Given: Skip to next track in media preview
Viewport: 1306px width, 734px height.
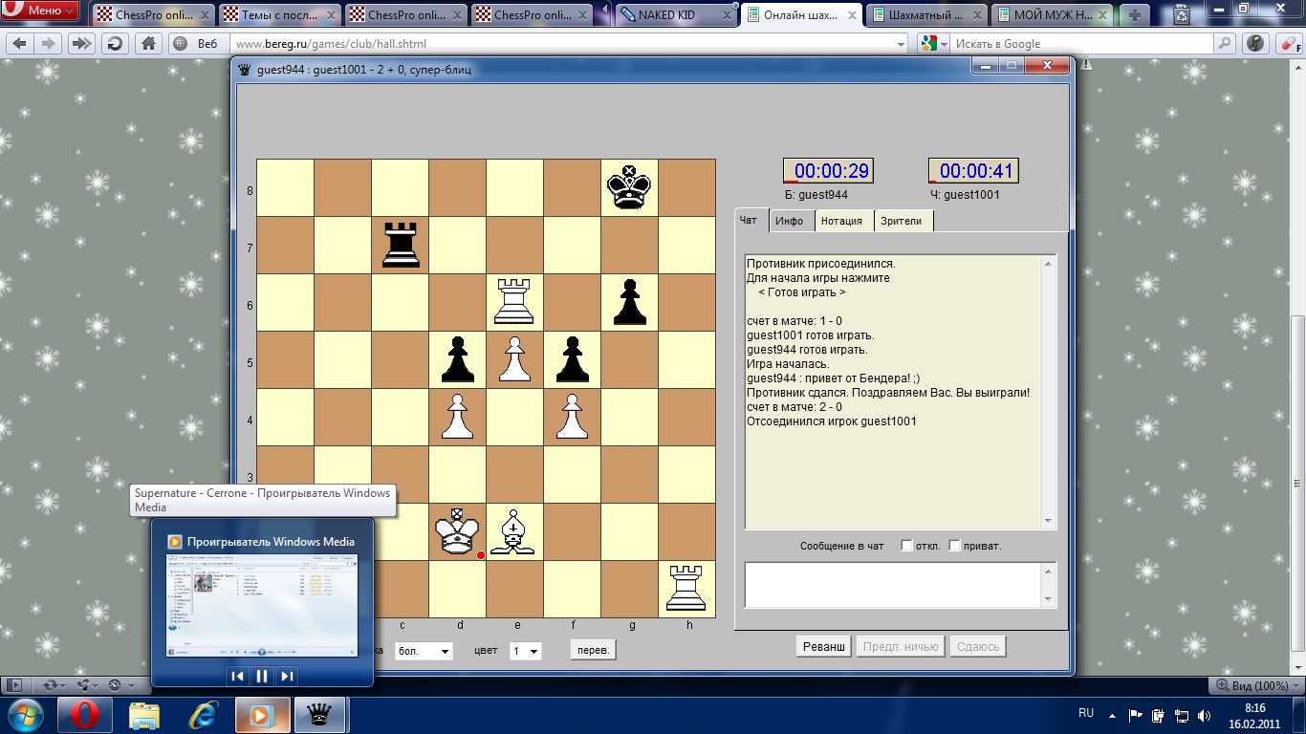Looking at the screenshot, I should [286, 676].
